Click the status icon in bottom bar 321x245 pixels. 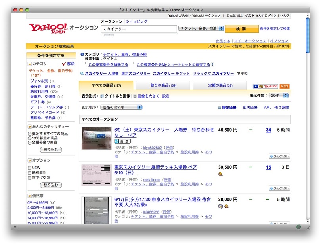[x=299, y=227]
